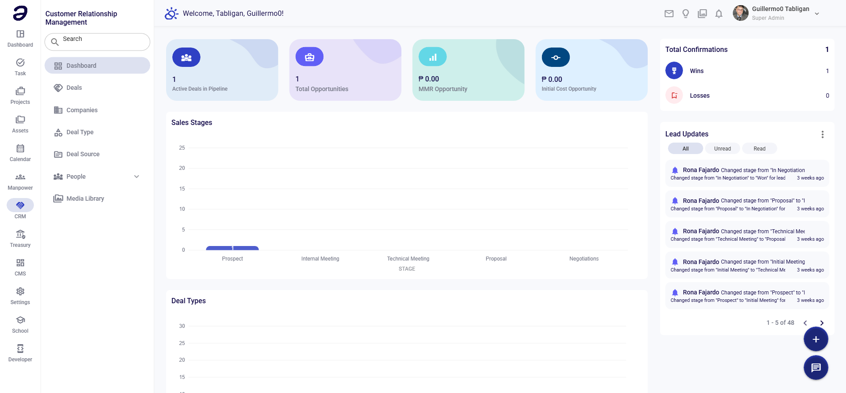Image resolution: width=846 pixels, height=393 pixels.
Task: Open the media gallery icon in header
Action: [702, 14]
